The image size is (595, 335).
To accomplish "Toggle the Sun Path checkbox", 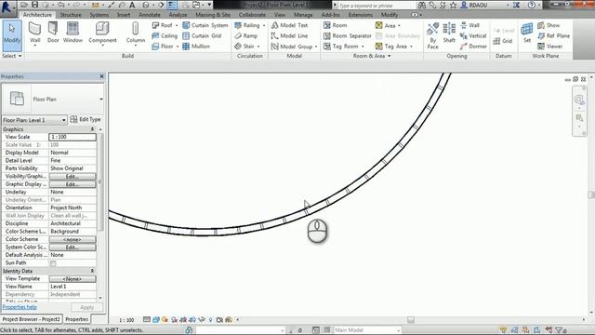I will [x=53, y=263].
